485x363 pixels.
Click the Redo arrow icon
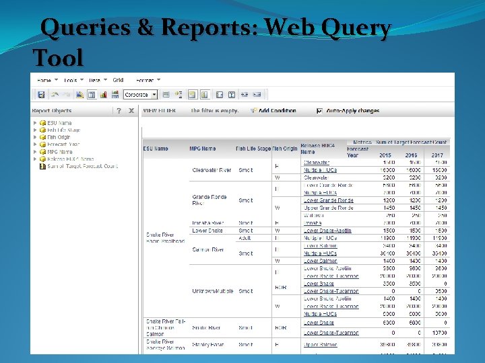pos(67,95)
